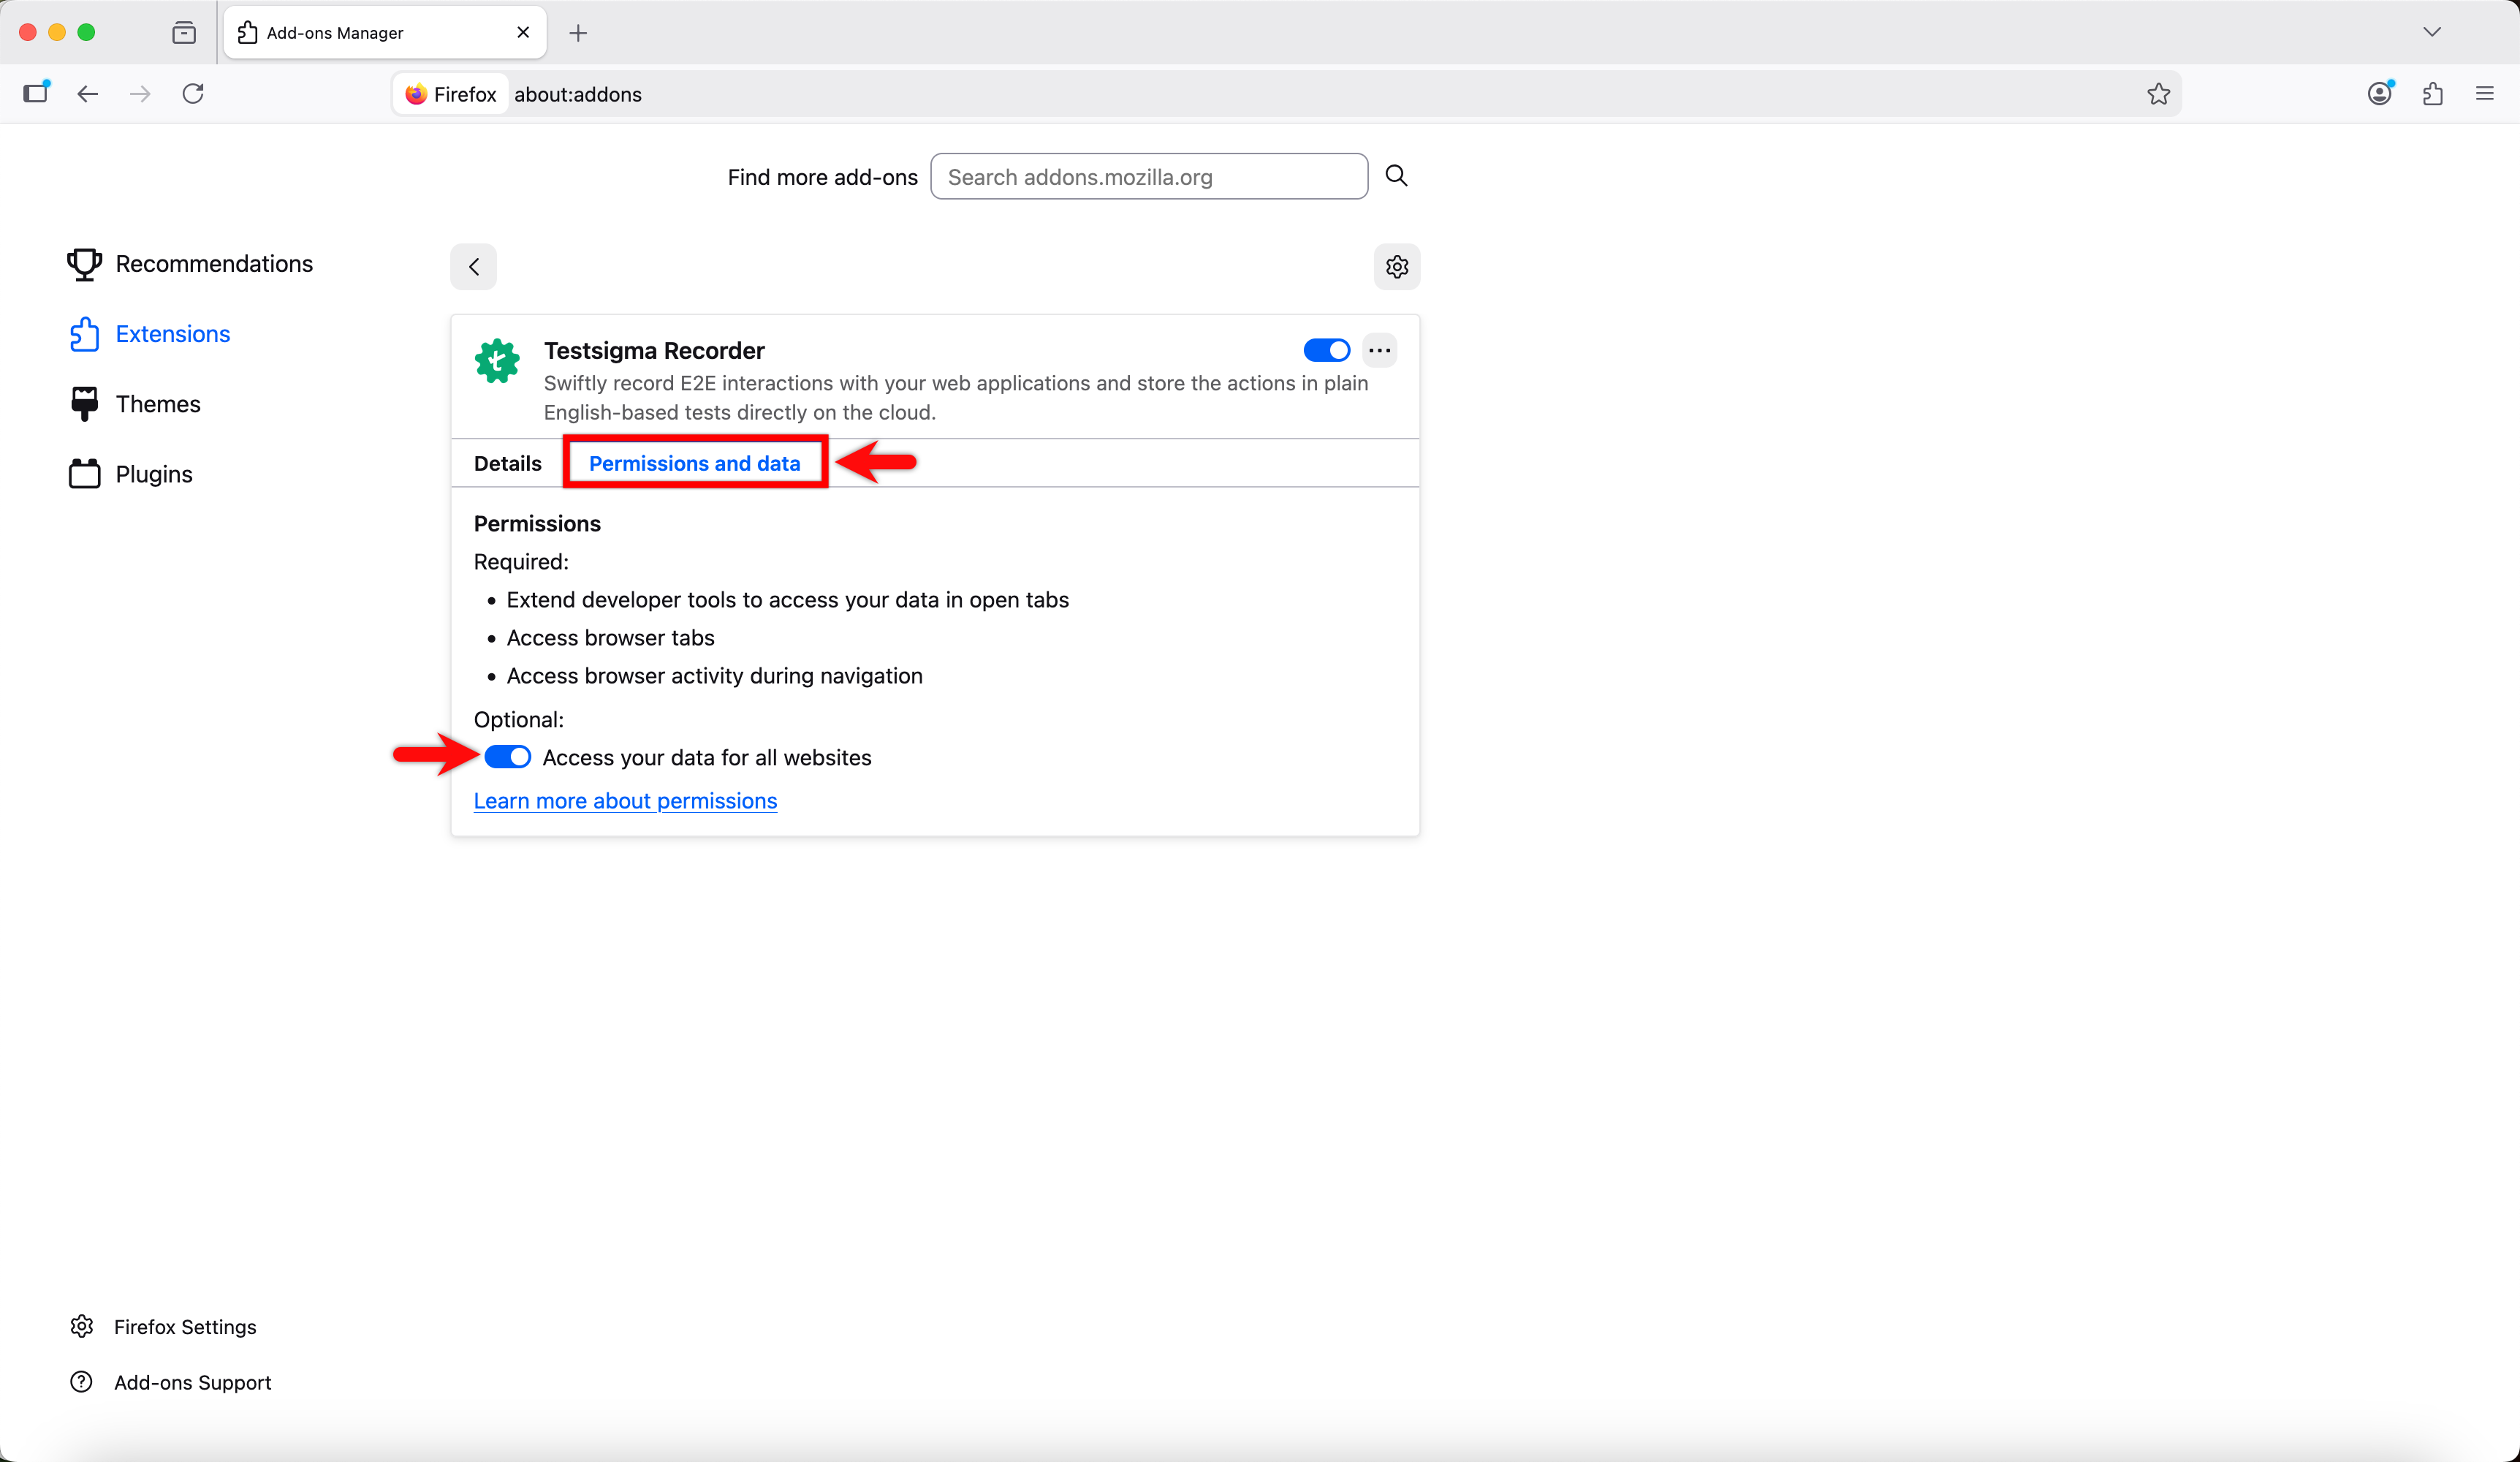Open Firefox Settings

[x=163, y=1327]
